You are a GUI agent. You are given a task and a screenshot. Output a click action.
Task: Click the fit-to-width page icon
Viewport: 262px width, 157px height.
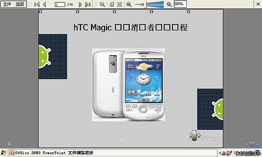point(112,4)
